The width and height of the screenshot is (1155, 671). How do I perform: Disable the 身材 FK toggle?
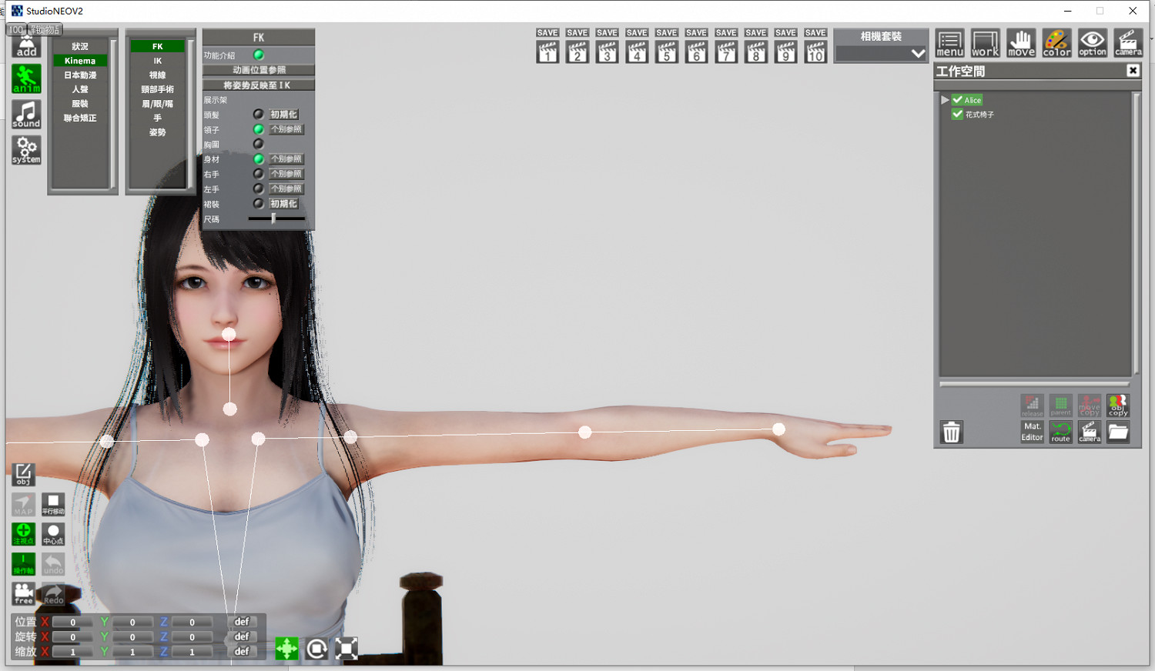coord(259,159)
